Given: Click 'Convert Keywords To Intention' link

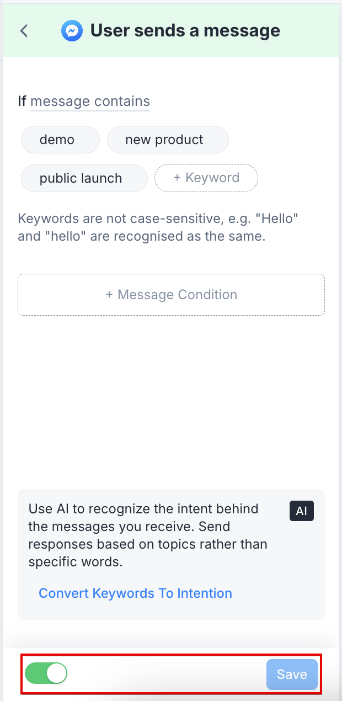Looking at the screenshot, I should pos(135,593).
